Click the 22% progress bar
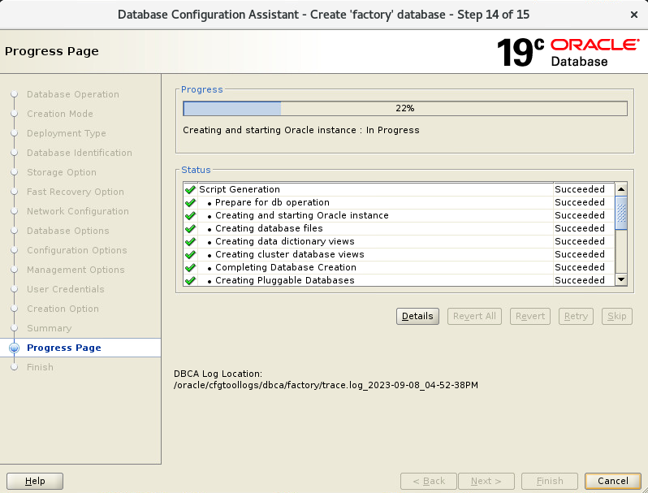Image resolution: width=648 pixels, height=493 pixels. (405, 108)
